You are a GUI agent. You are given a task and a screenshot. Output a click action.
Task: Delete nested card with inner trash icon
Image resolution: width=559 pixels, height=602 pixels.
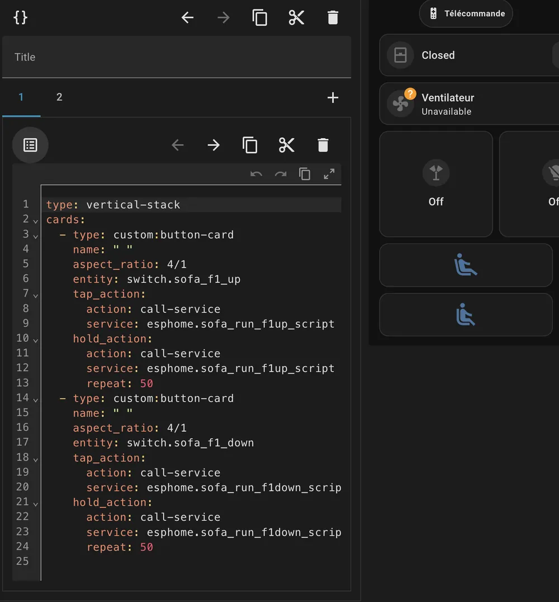[x=323, y=145]
